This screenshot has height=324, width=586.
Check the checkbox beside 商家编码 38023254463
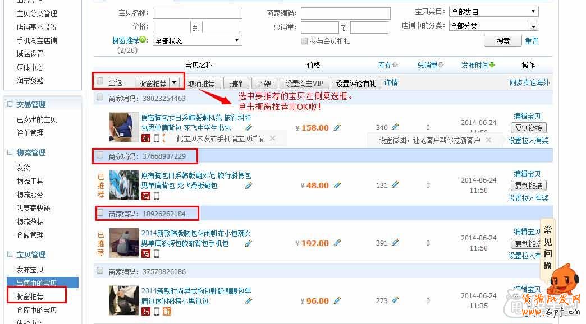point(101,97)
